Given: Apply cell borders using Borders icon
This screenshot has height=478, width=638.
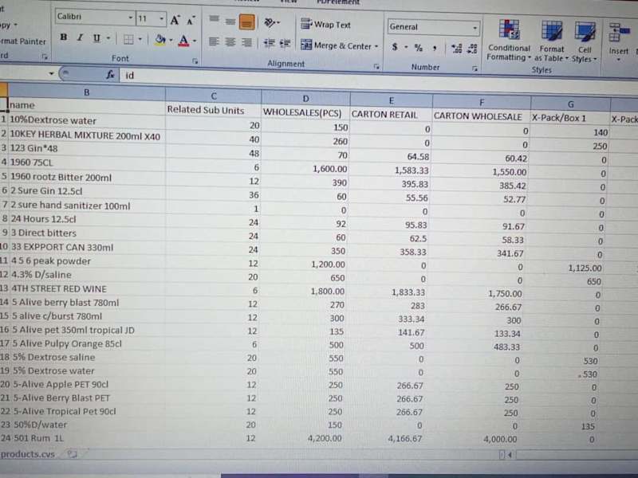Looking at the screenshot, I should coord(128,39).
